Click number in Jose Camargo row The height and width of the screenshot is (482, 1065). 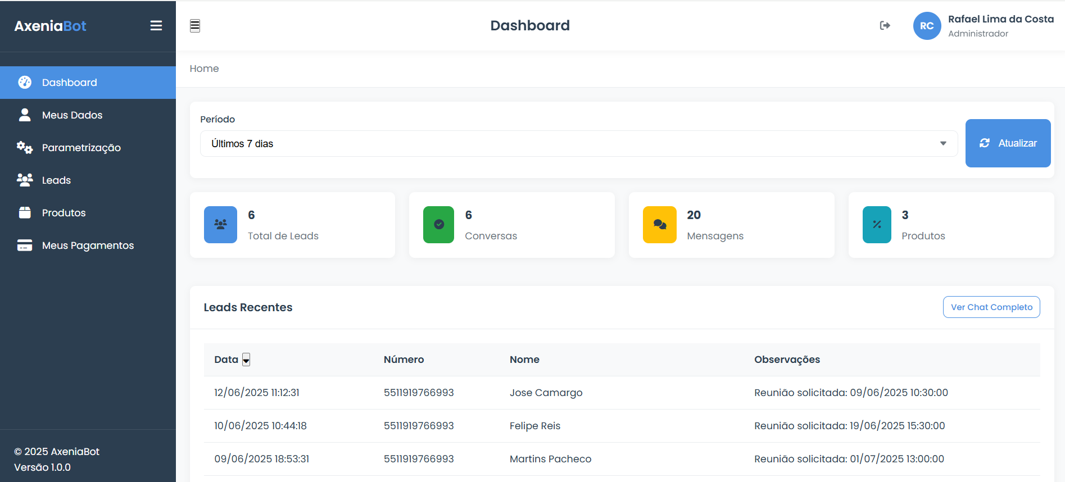[419, 393]
